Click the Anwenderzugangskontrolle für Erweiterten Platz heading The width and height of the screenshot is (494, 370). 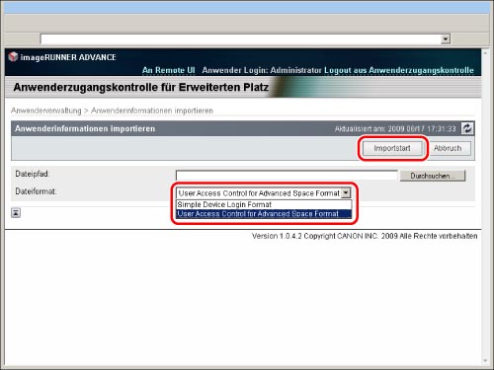(141, 87)
